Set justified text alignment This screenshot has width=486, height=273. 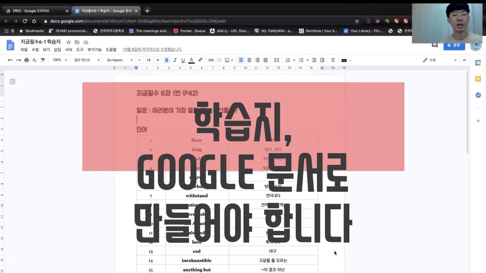click(x=265, y=60)
